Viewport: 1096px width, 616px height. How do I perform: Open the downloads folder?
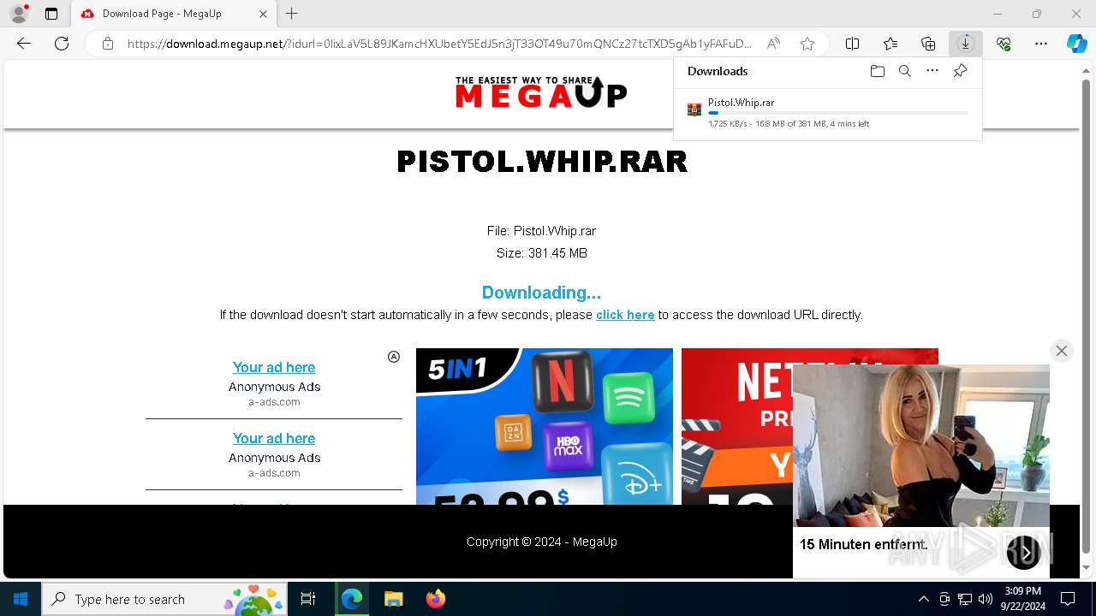877,71
